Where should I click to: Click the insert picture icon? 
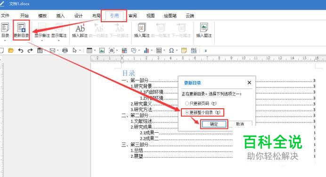(x=102, y=50)
